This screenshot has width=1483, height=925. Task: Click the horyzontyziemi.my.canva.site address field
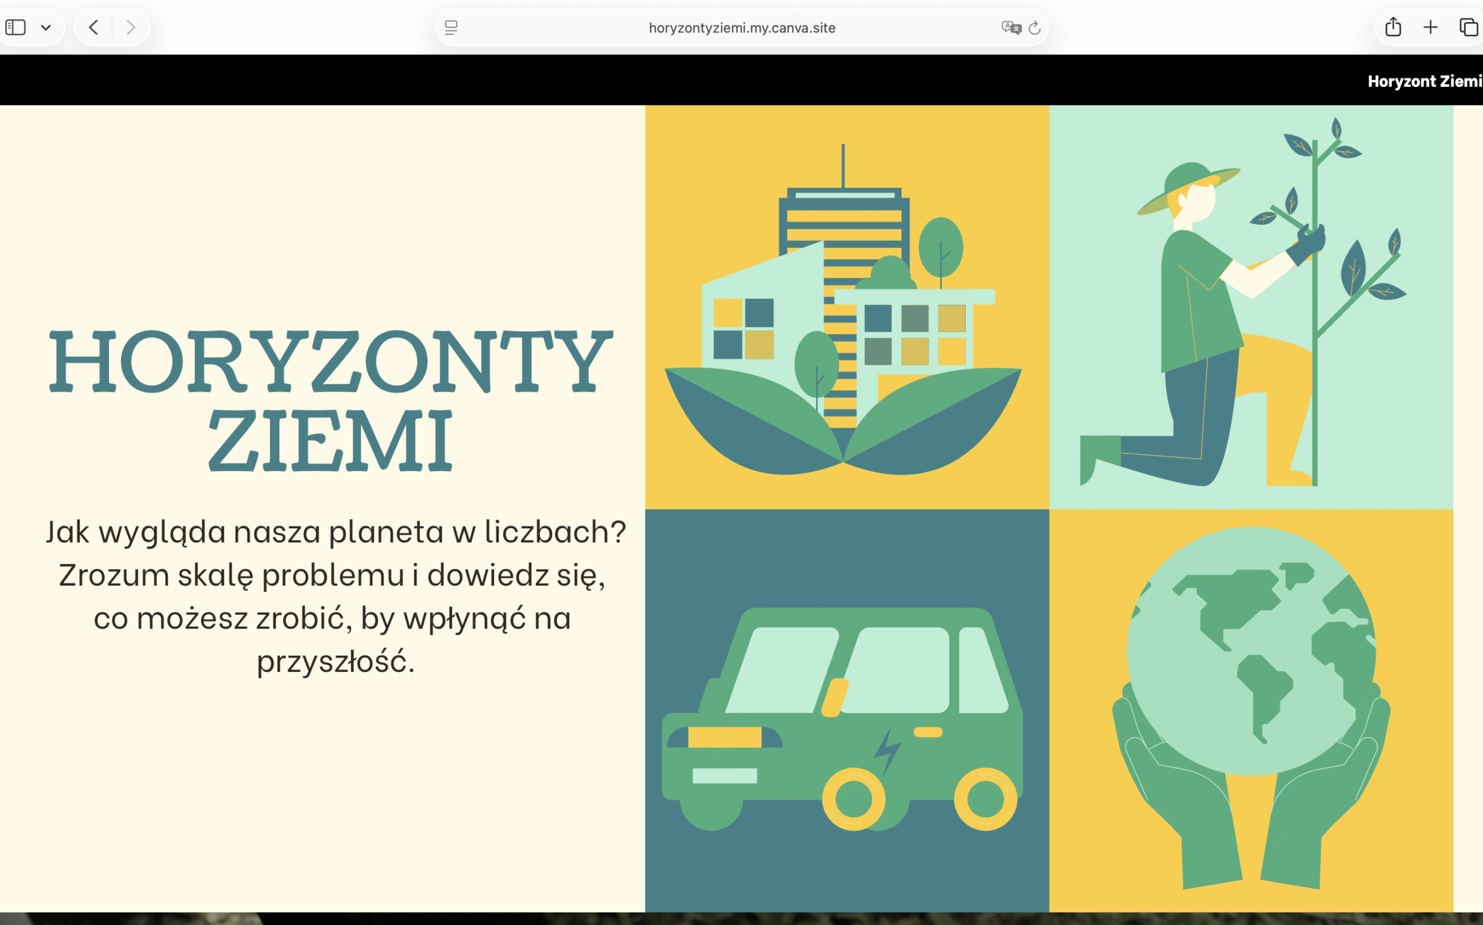741,28
